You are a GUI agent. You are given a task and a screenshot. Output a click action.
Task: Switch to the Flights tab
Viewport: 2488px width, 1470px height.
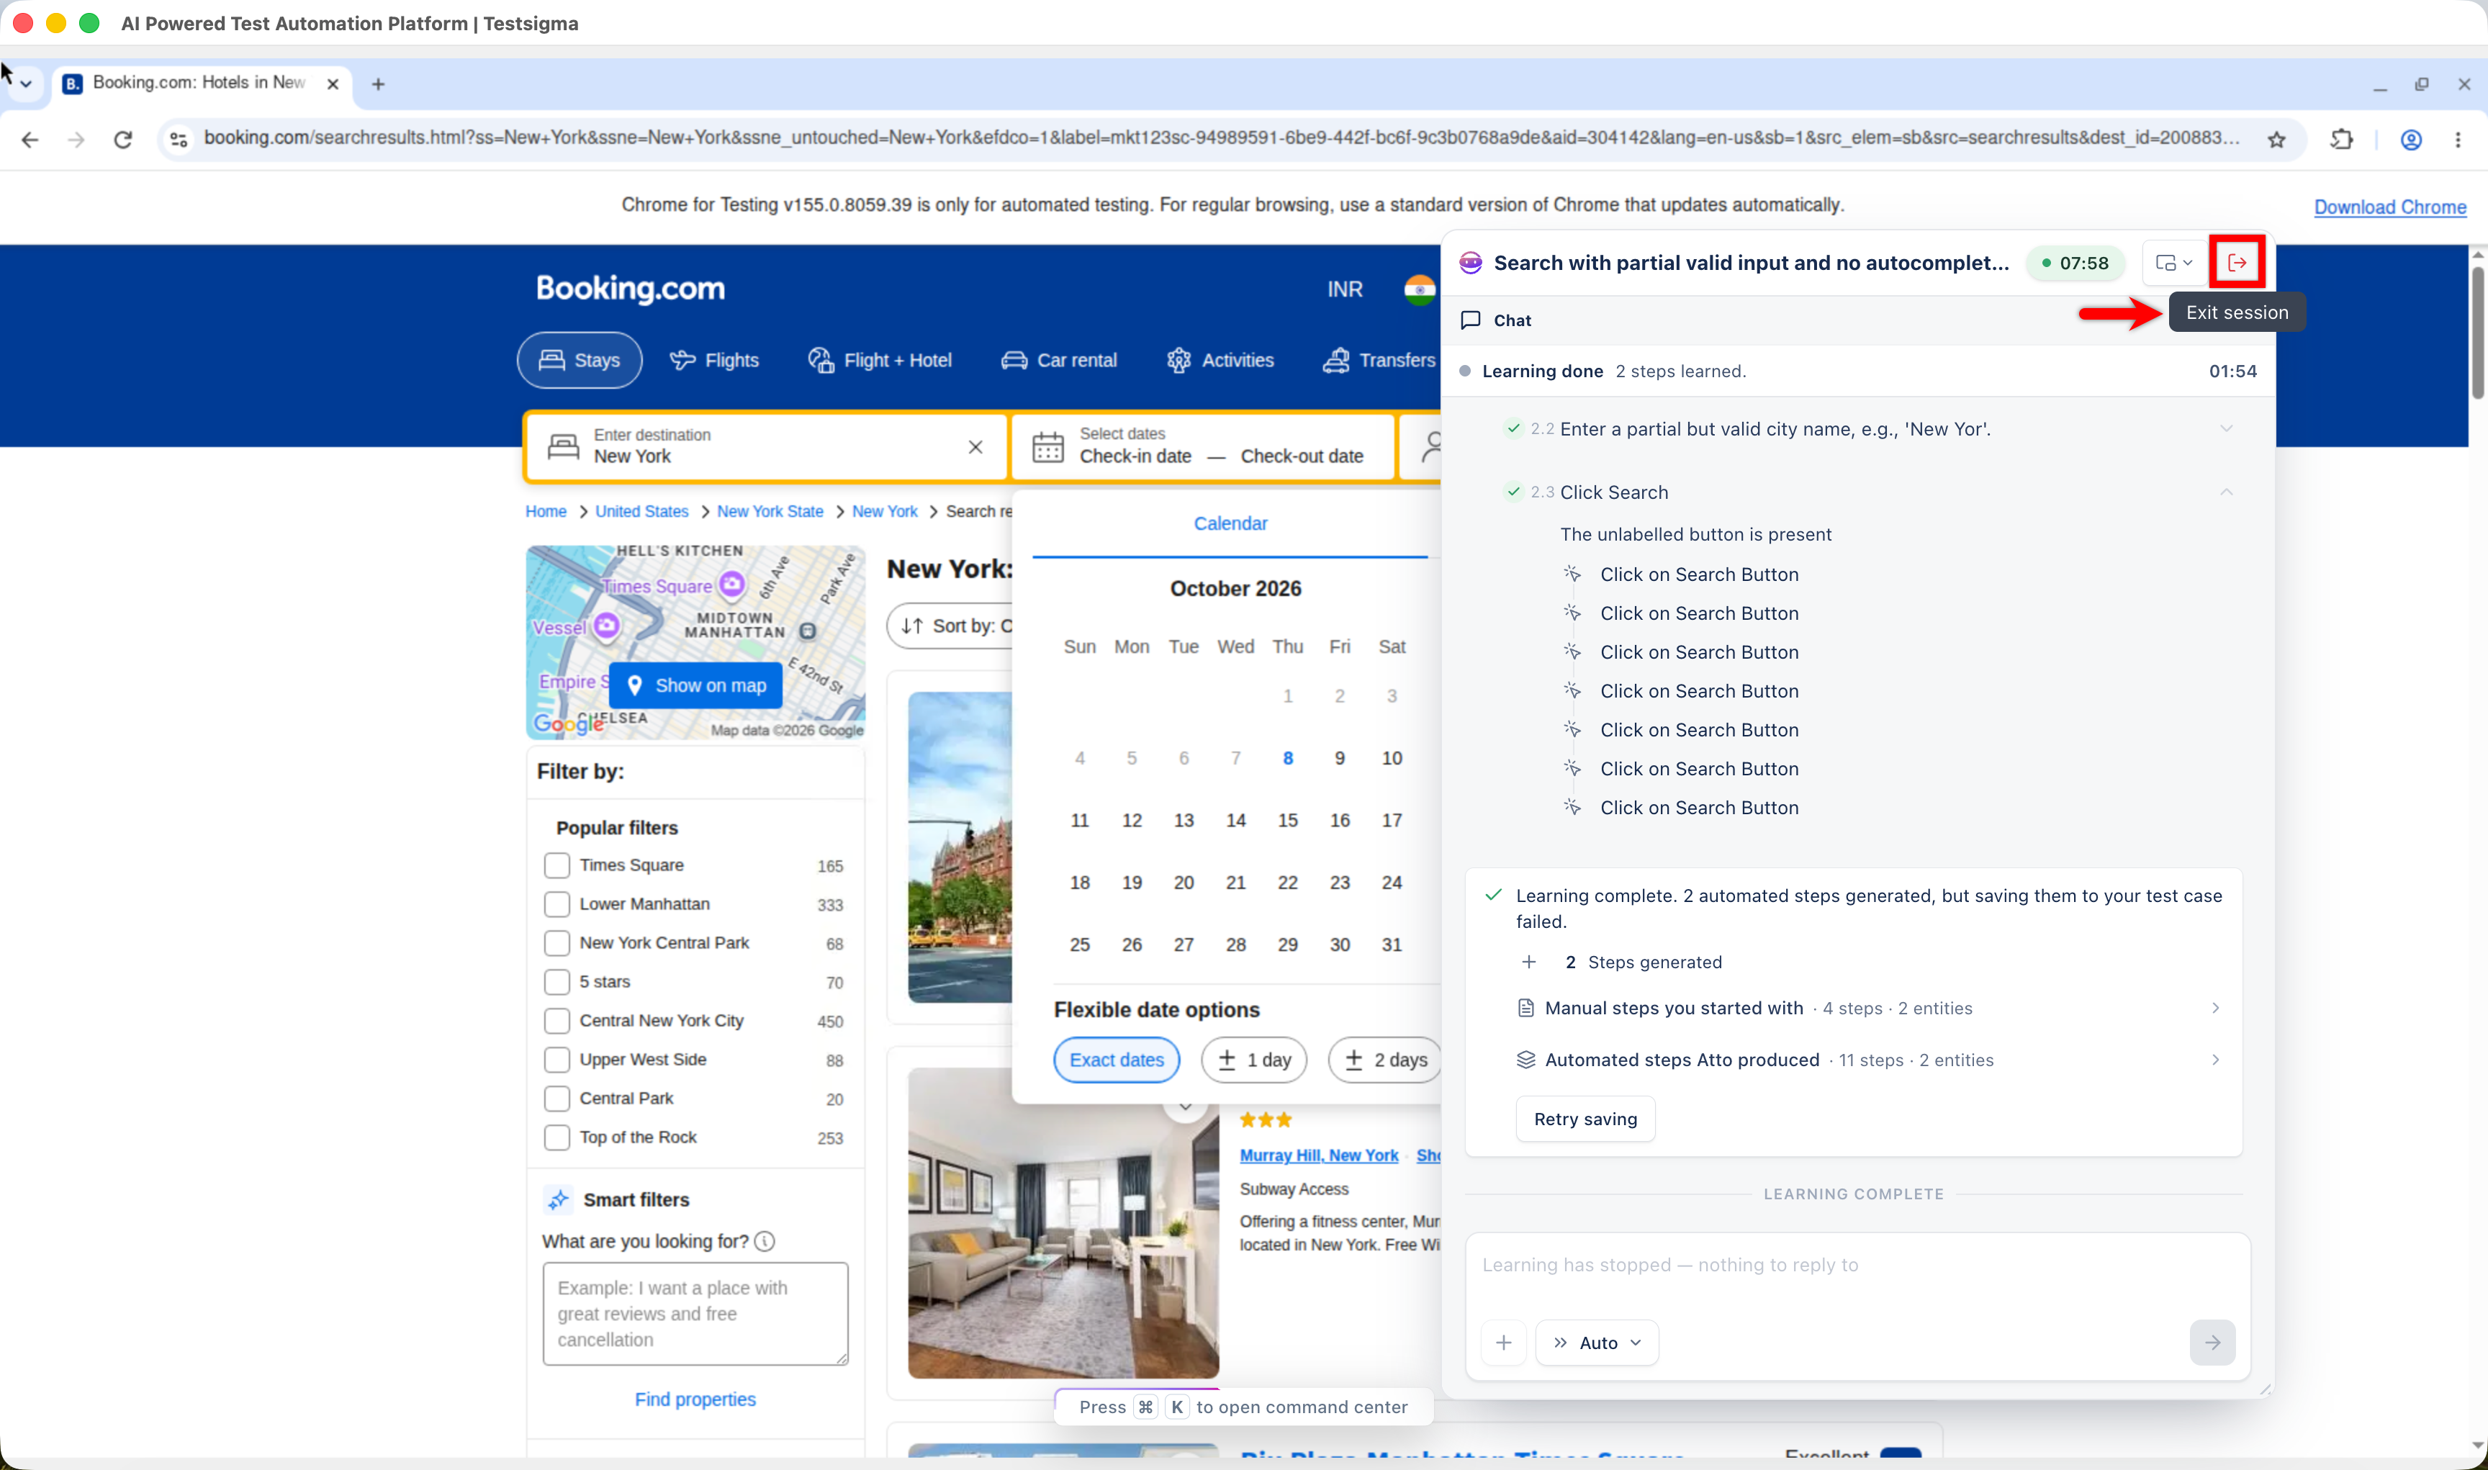pos(714,359)
